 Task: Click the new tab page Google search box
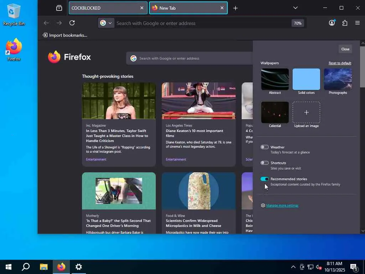tap(190, 58)
